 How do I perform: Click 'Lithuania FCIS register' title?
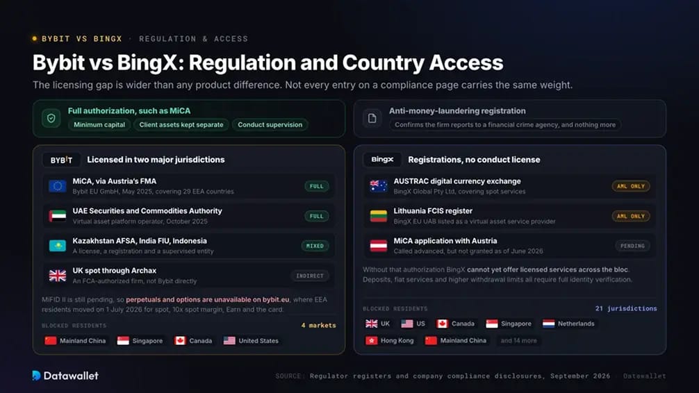coord(433,211)
